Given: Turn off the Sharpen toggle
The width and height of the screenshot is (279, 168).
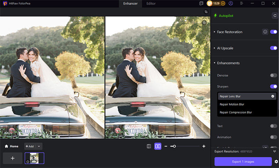Looking at the screenshot, I should (x=273, y=86).
